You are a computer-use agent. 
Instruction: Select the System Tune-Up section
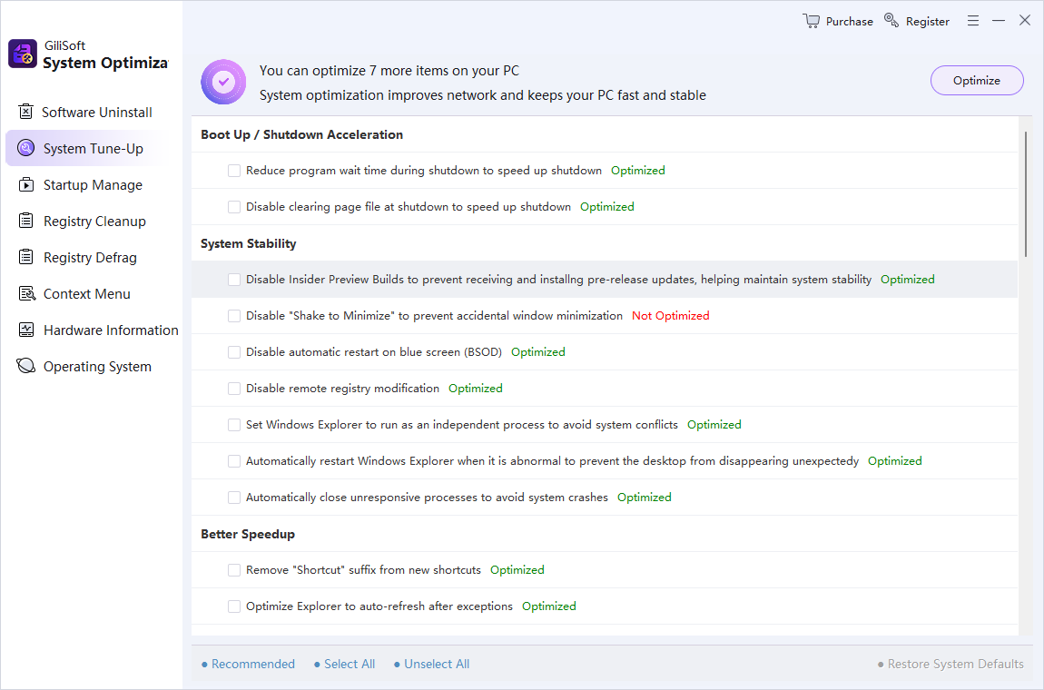[91, 148]
